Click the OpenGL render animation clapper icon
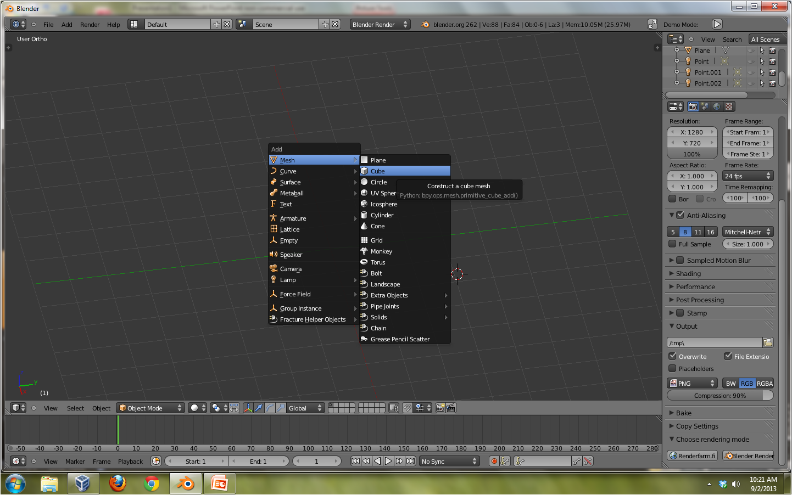792x495 pixels. [x=451, y=408]
